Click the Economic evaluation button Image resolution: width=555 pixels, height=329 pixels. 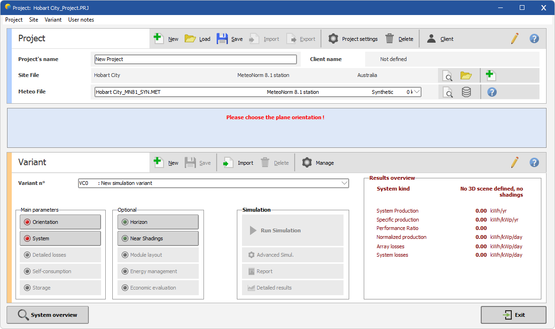coord(158,288)
